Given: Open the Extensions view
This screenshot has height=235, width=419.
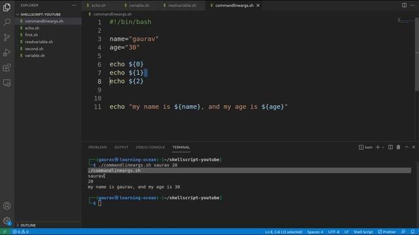Looking at the screenshot, I should pyautogui.click(x=7, y=68).
